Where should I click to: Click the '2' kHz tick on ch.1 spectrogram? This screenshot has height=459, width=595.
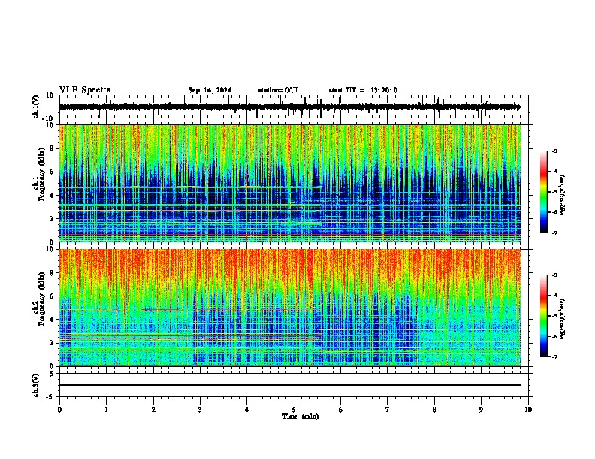pos(53,219)
